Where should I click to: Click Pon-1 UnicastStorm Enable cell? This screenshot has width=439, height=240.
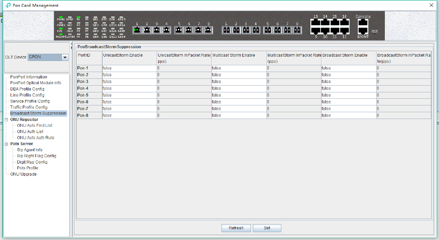click(x=130, y=68)
